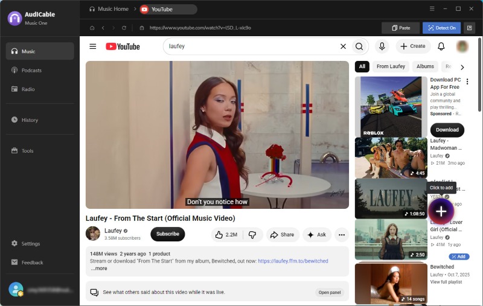
Task: Go to Radio in sidebar
Action: 40,89
